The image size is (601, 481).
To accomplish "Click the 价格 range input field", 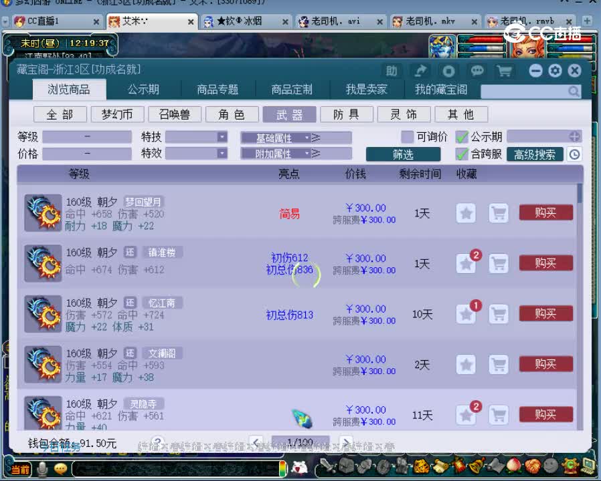I will (87, 154).
